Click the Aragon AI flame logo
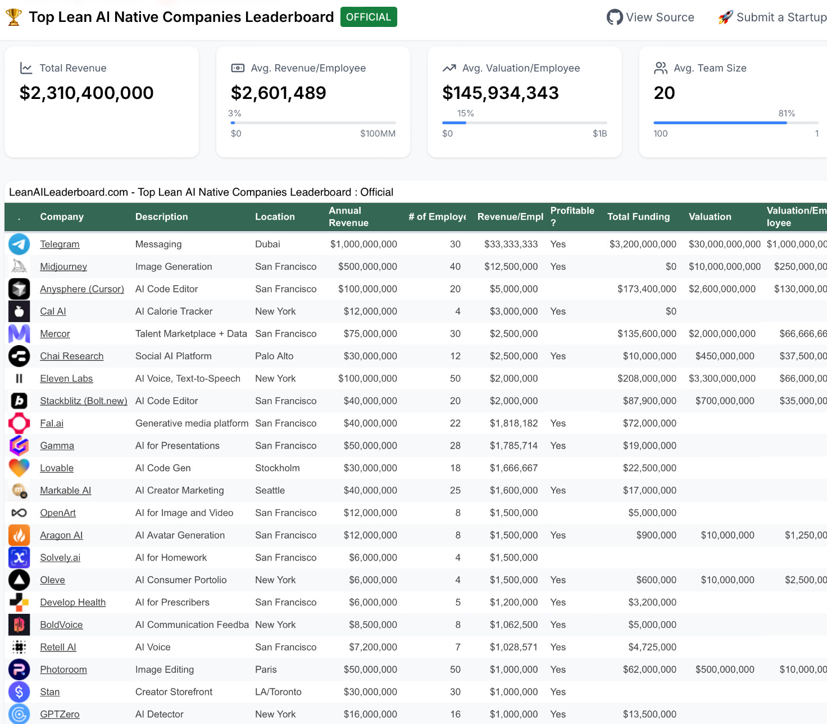Image resolution: width=827 pixels, height=724 pixels. [19, 535]
